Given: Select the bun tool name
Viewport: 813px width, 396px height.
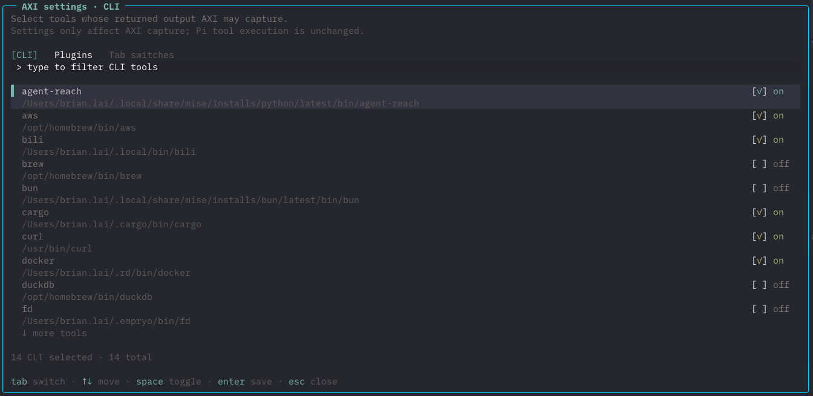Looking at the screenshot, I should [30, 188].
